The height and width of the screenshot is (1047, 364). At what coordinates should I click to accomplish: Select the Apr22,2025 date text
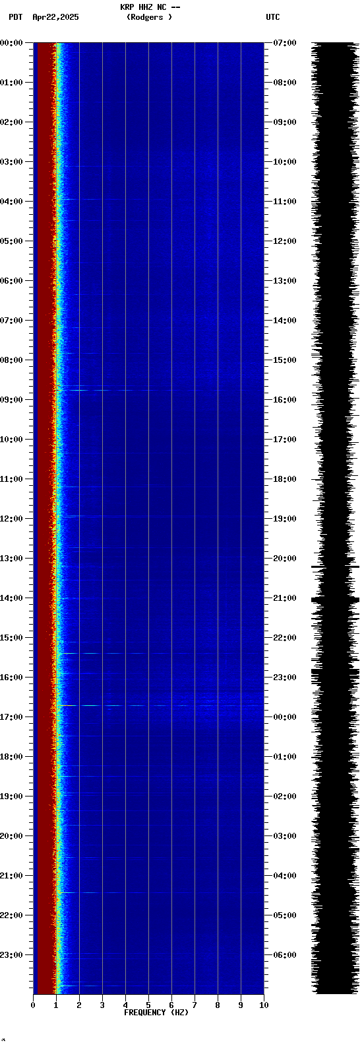tap(55, 17)
